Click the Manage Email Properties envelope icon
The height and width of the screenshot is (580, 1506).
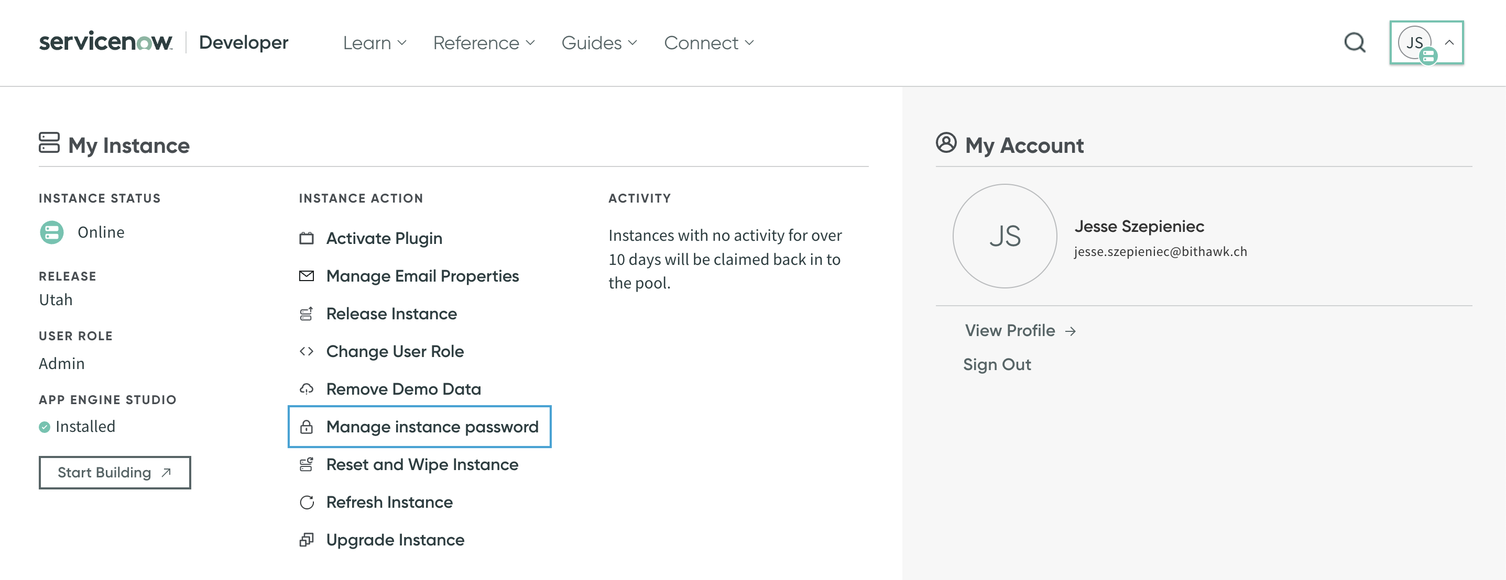[x=307, y=276]
